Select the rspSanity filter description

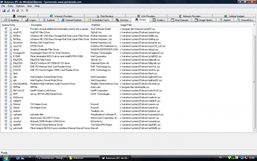(x=37, y=115)
